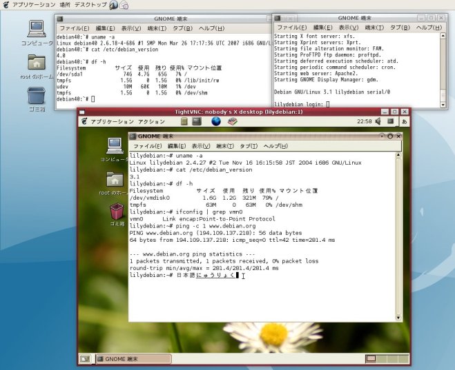Switch to the first workspace in the VNC pager
Screen dimensions: 455x370
[371, 359]
